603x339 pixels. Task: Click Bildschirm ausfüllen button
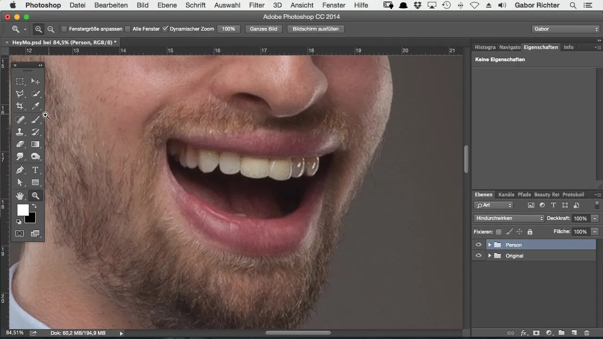316,29
